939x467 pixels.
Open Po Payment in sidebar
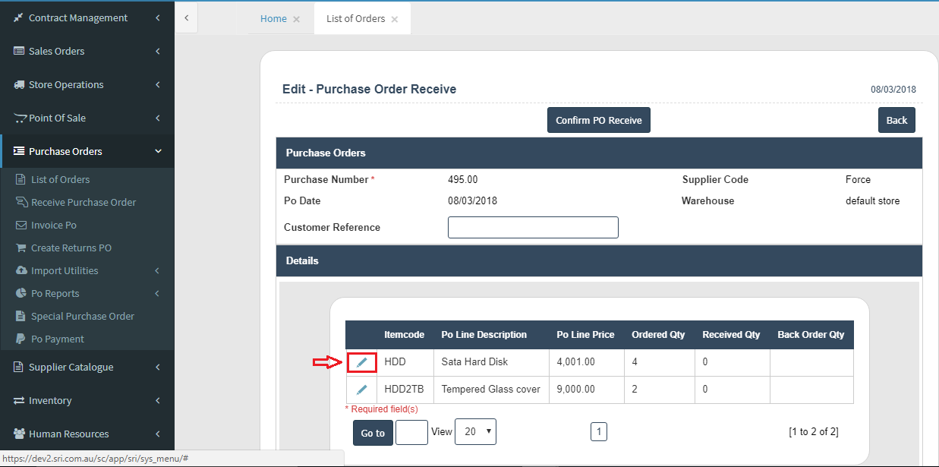(57, 339)
